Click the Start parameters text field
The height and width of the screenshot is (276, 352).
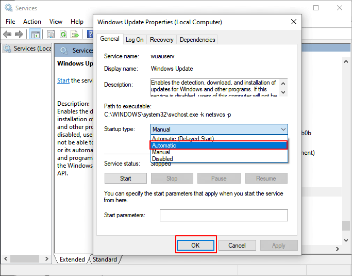coord(223,215)
